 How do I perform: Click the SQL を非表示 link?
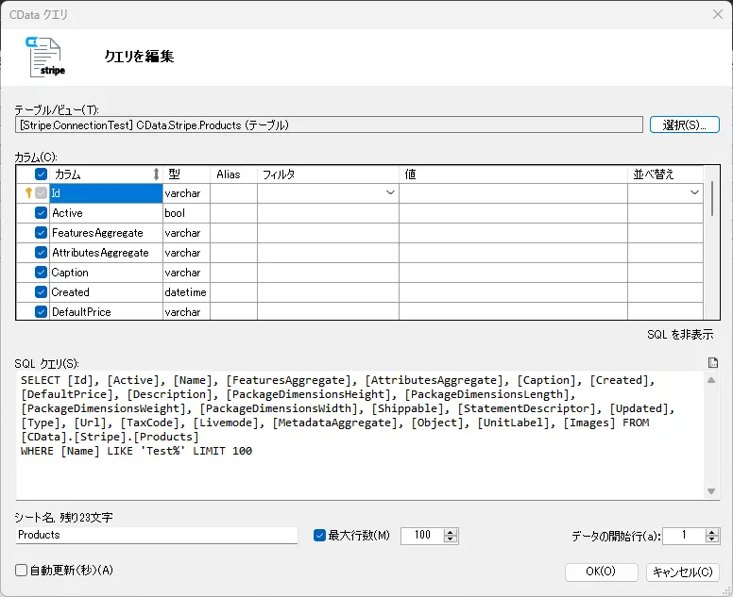click(x=680, y=335)
